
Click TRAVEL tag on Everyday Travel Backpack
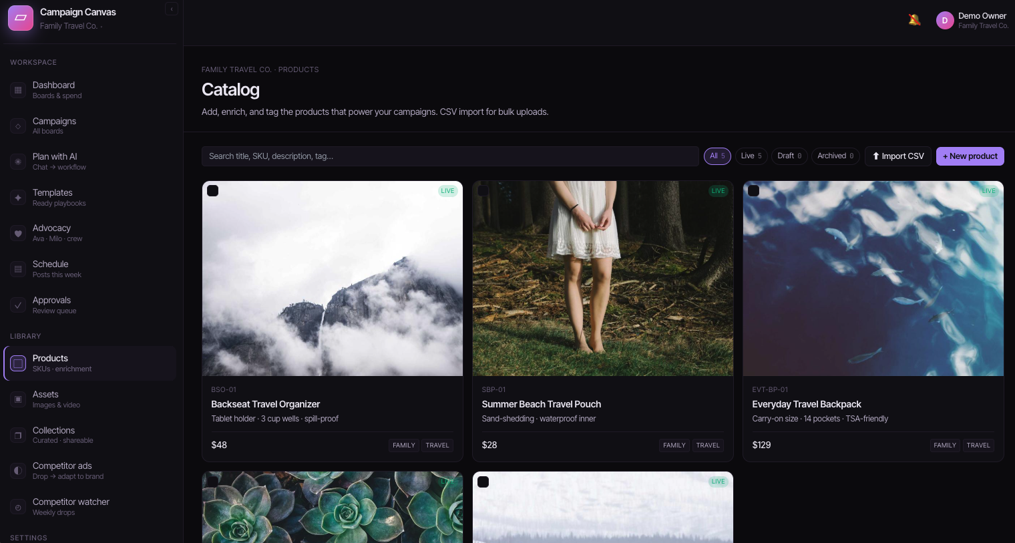click(978, 445)
